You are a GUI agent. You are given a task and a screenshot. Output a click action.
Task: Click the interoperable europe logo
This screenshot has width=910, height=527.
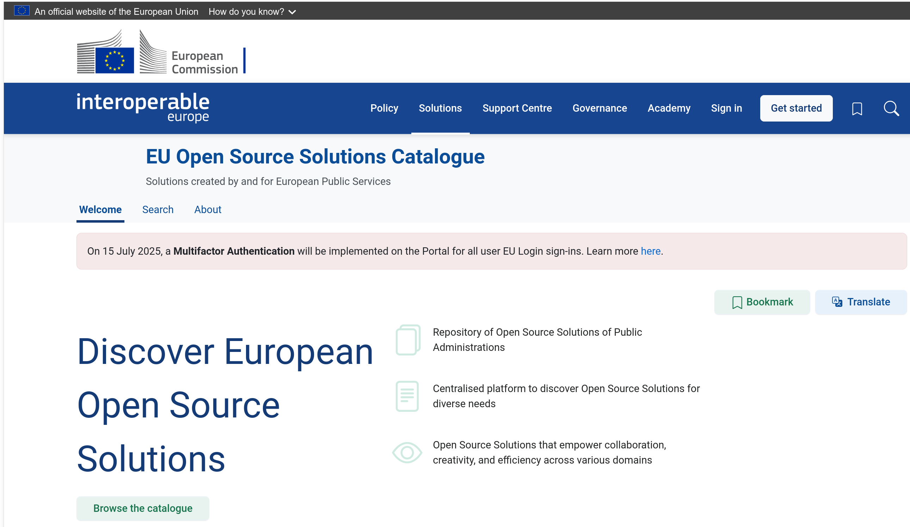click(143, 107)
